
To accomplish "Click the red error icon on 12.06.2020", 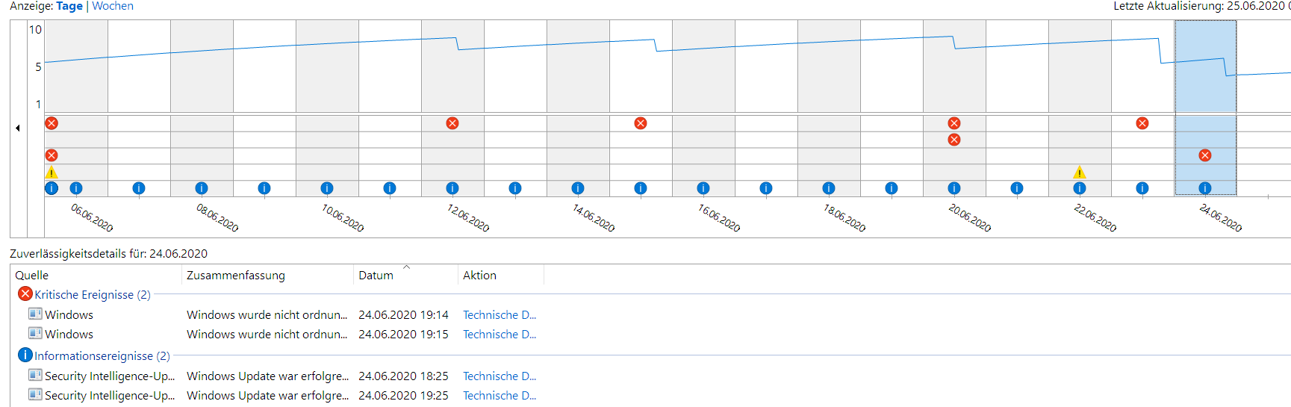I will coord(452,123).
